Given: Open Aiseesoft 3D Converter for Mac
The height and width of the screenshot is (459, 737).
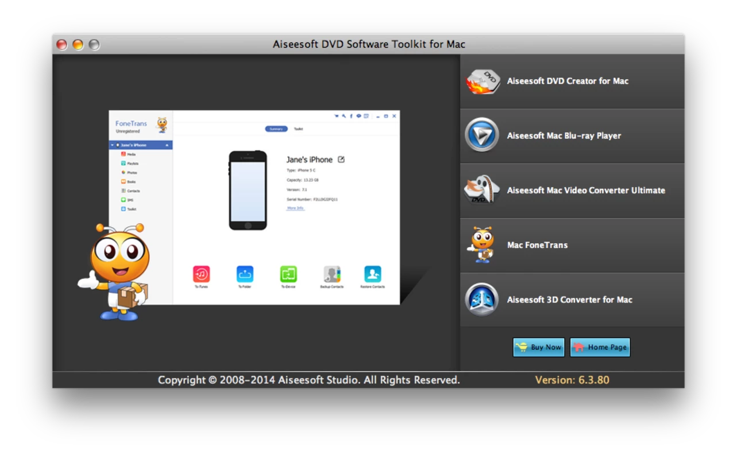Looking at the screenshot, I should coord(572,299).
